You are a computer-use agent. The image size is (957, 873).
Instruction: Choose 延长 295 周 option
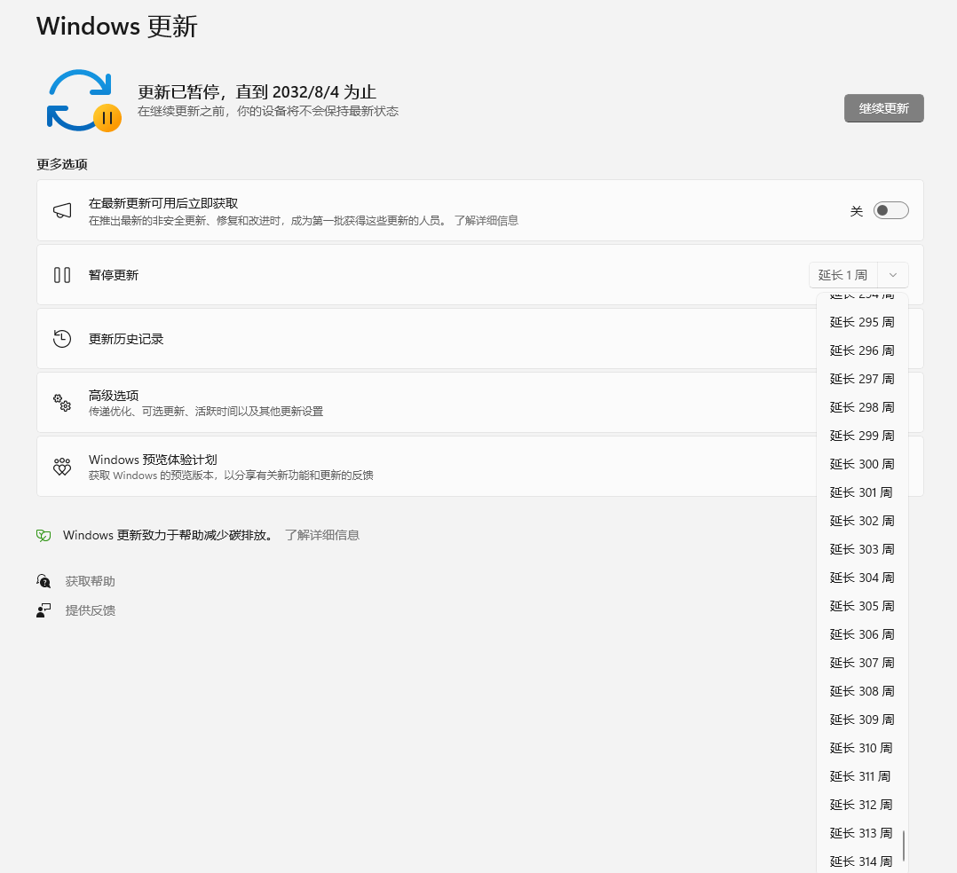coord(862,322)
